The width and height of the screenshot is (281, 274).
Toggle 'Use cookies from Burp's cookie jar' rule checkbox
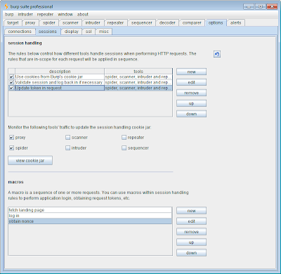coord(11,77)
